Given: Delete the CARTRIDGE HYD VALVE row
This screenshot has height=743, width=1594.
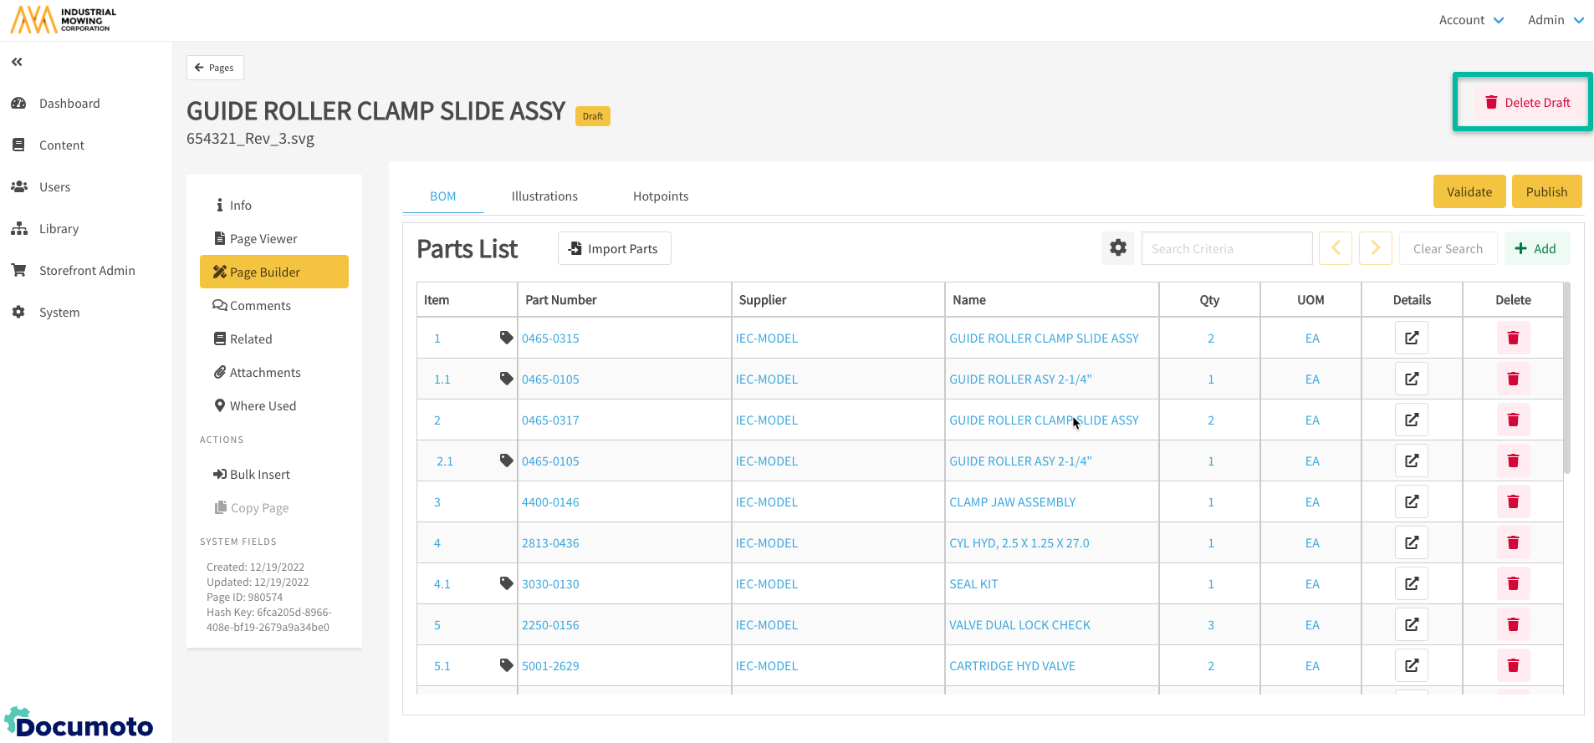Looking at the screenshot, I should point(1512,665).
